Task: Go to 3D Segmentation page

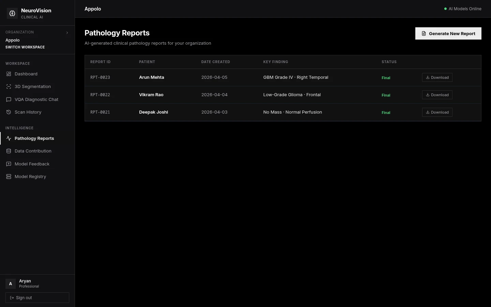Action: (38, 87)
